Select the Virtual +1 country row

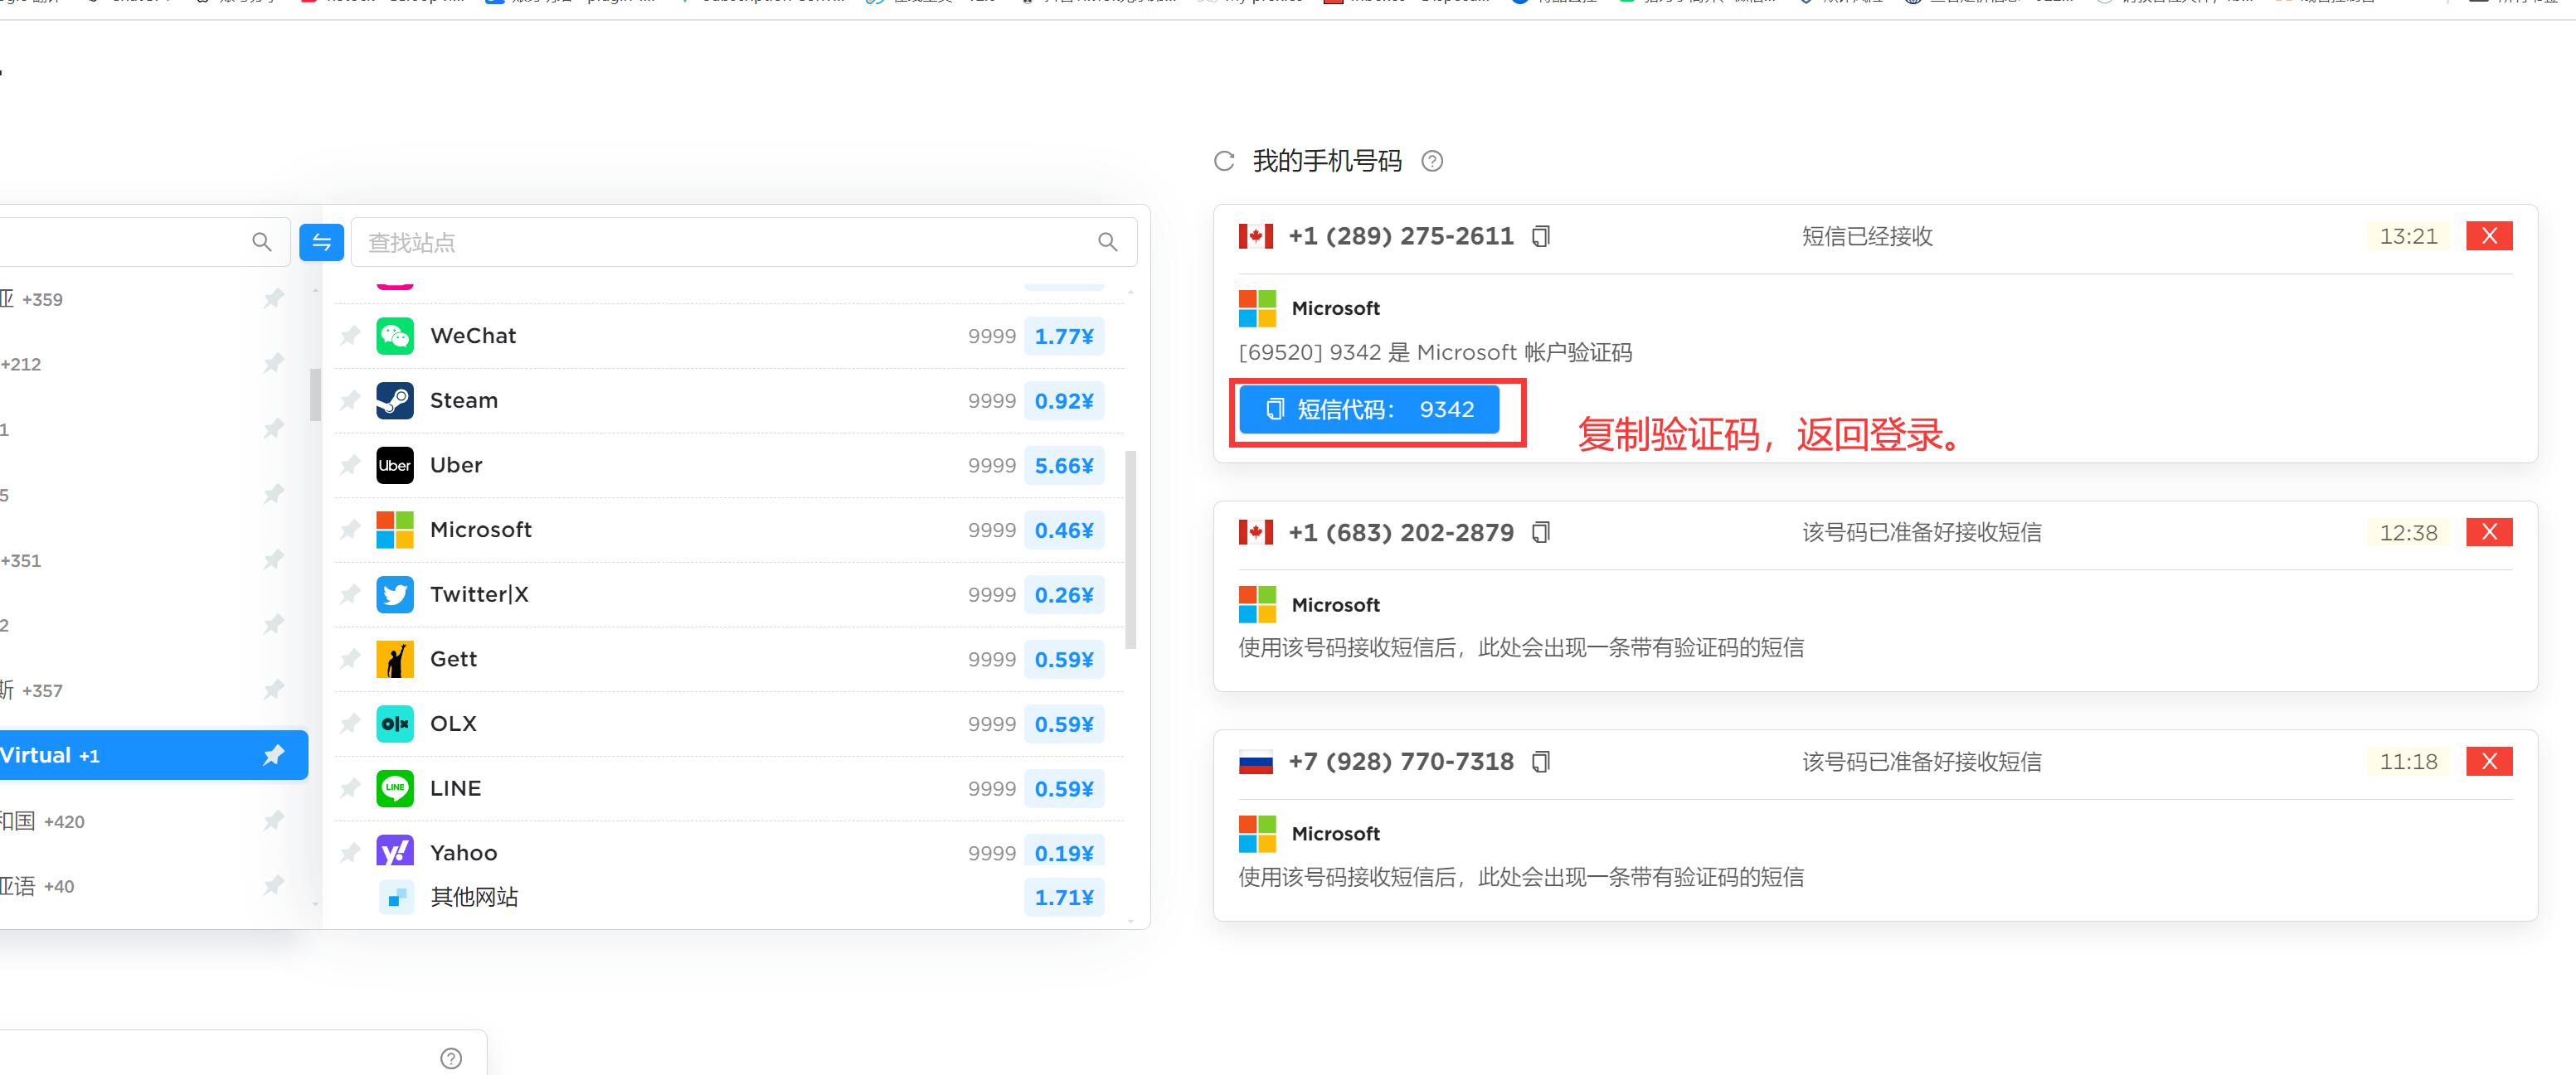click(153, 755)
